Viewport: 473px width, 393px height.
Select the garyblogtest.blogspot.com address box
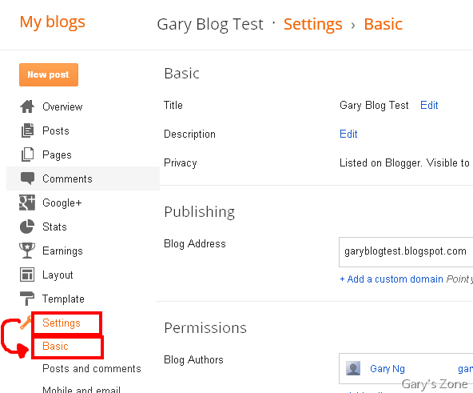pos(406,252)
